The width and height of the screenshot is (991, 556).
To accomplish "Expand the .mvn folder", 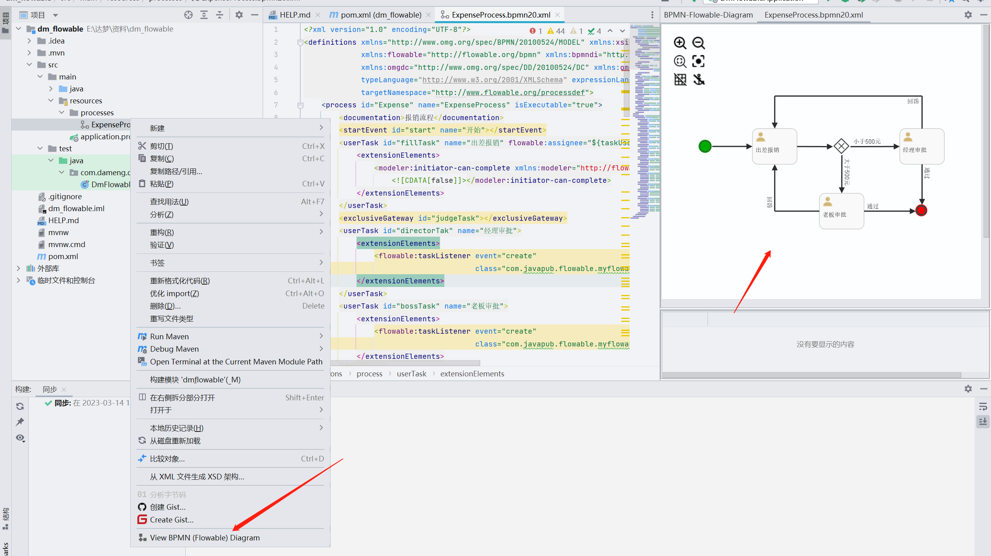I will pos(29,53).
